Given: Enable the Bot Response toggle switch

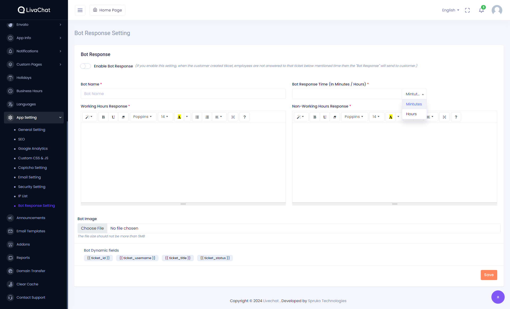Looking at the screenshot, I should [86, 66].
